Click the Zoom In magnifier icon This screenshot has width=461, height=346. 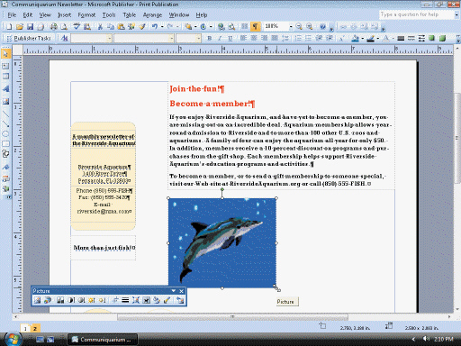pyautogui.click(x=309, y=27)
